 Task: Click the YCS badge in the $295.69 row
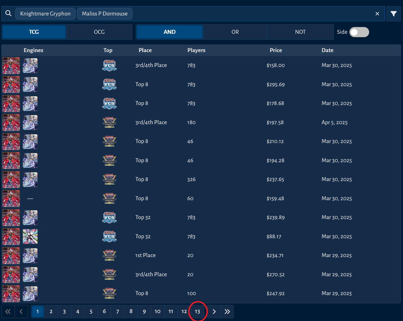coord(109,84)
